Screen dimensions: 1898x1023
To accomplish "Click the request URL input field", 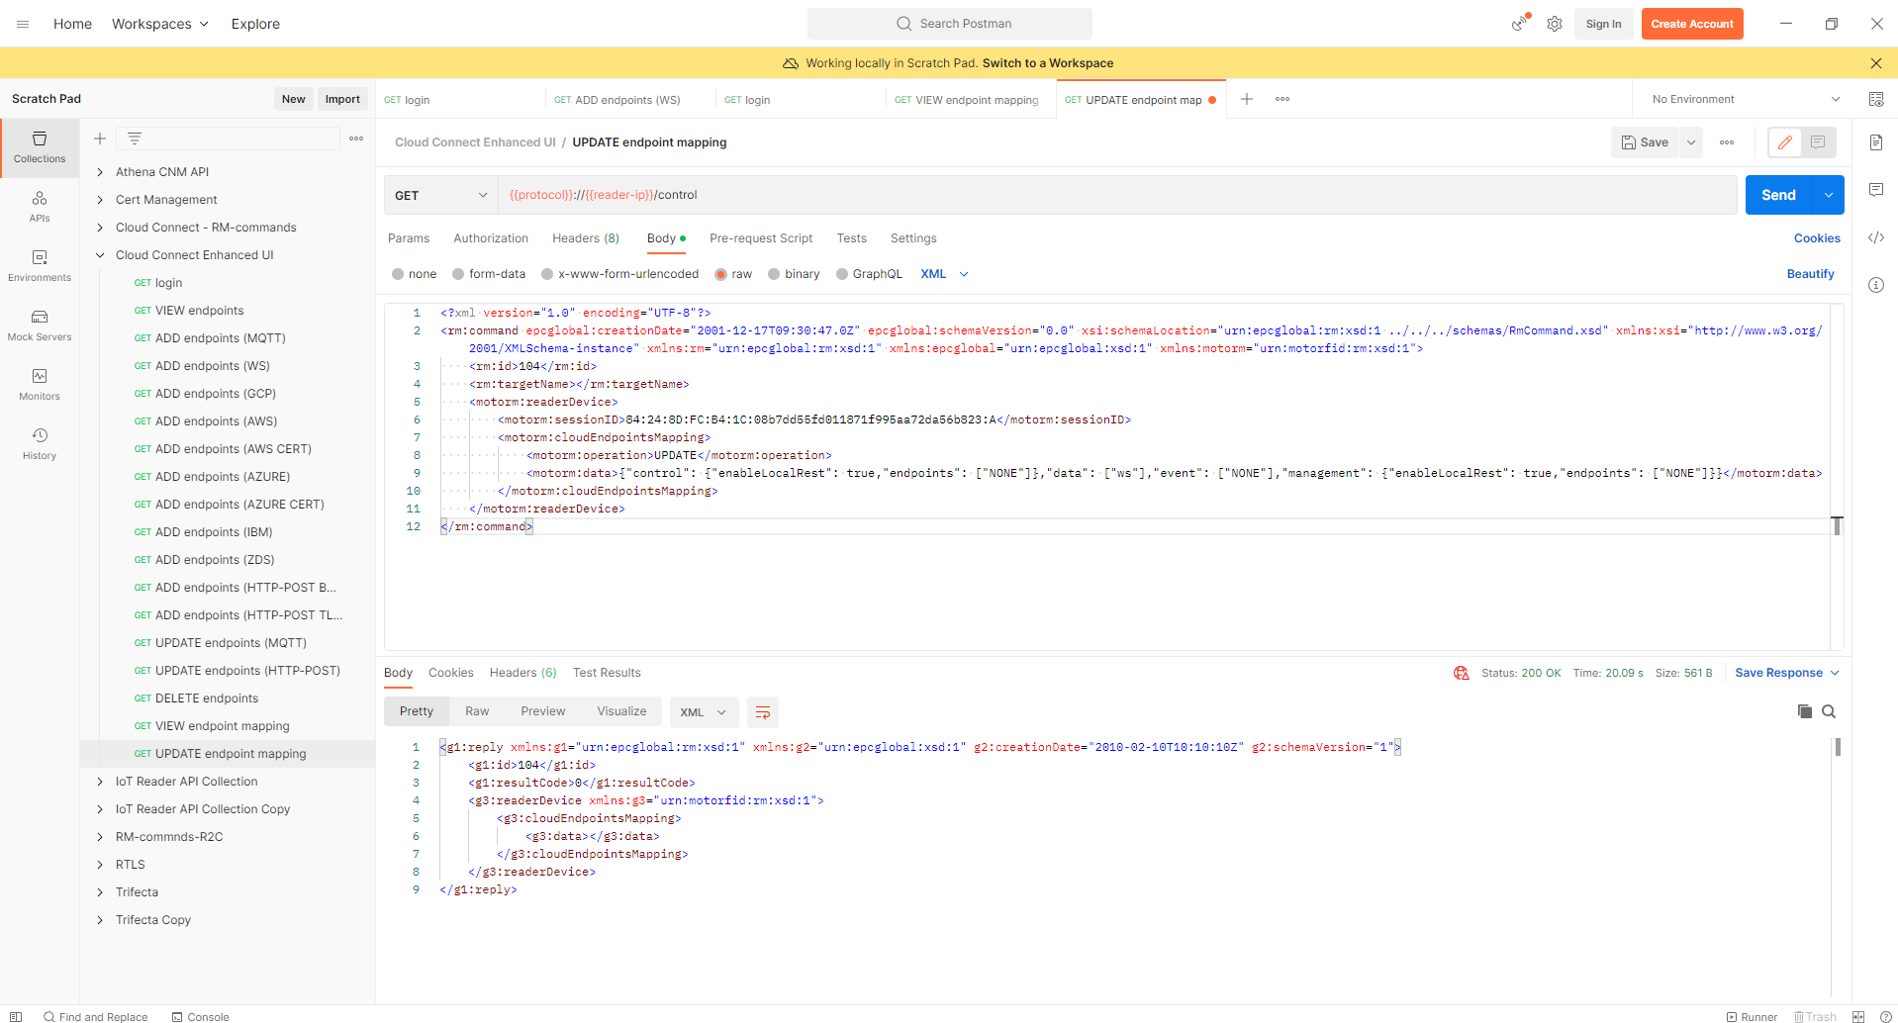I will pos(1117,195).
